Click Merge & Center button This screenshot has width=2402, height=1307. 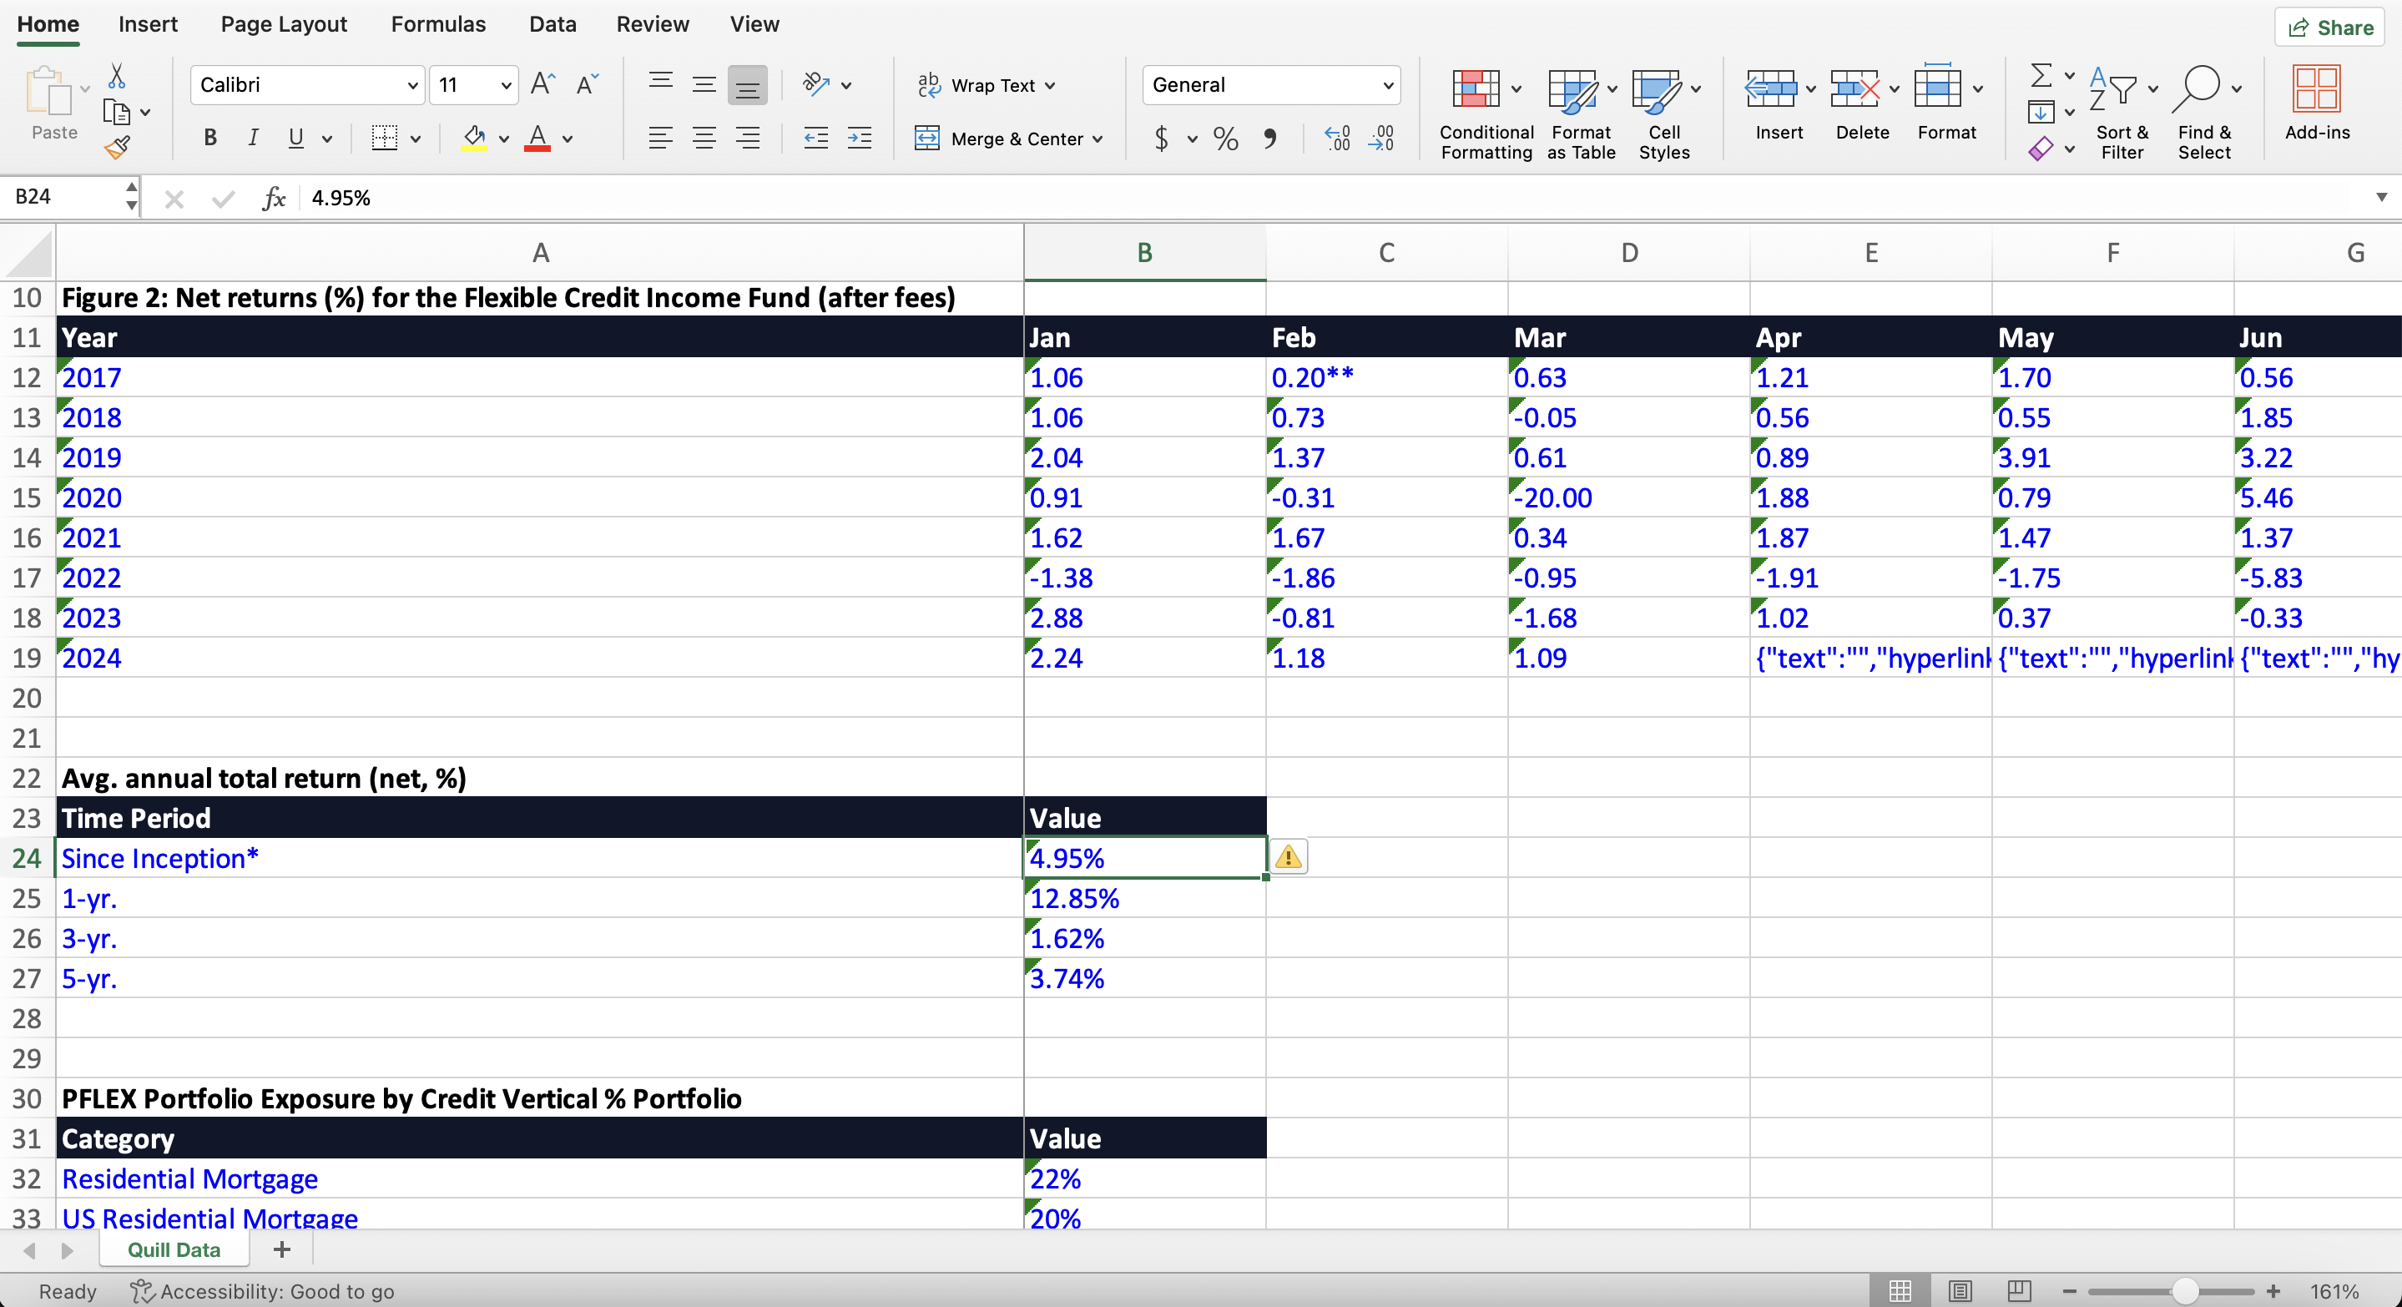(999, 139)
